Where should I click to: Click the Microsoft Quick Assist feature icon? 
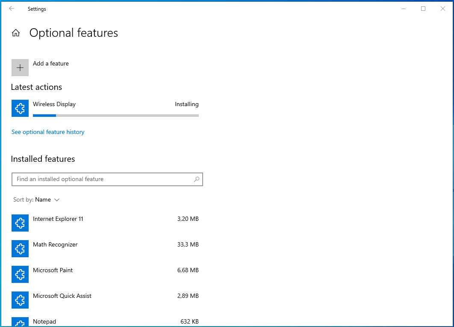[x=20, y=300]
